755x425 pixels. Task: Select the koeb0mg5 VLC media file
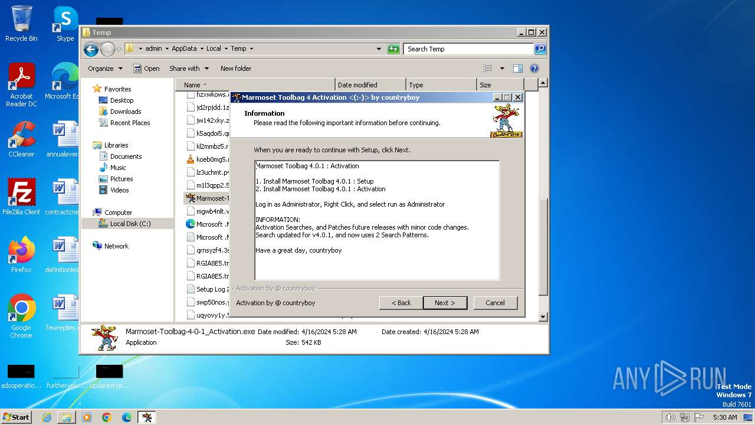[207, 159]
